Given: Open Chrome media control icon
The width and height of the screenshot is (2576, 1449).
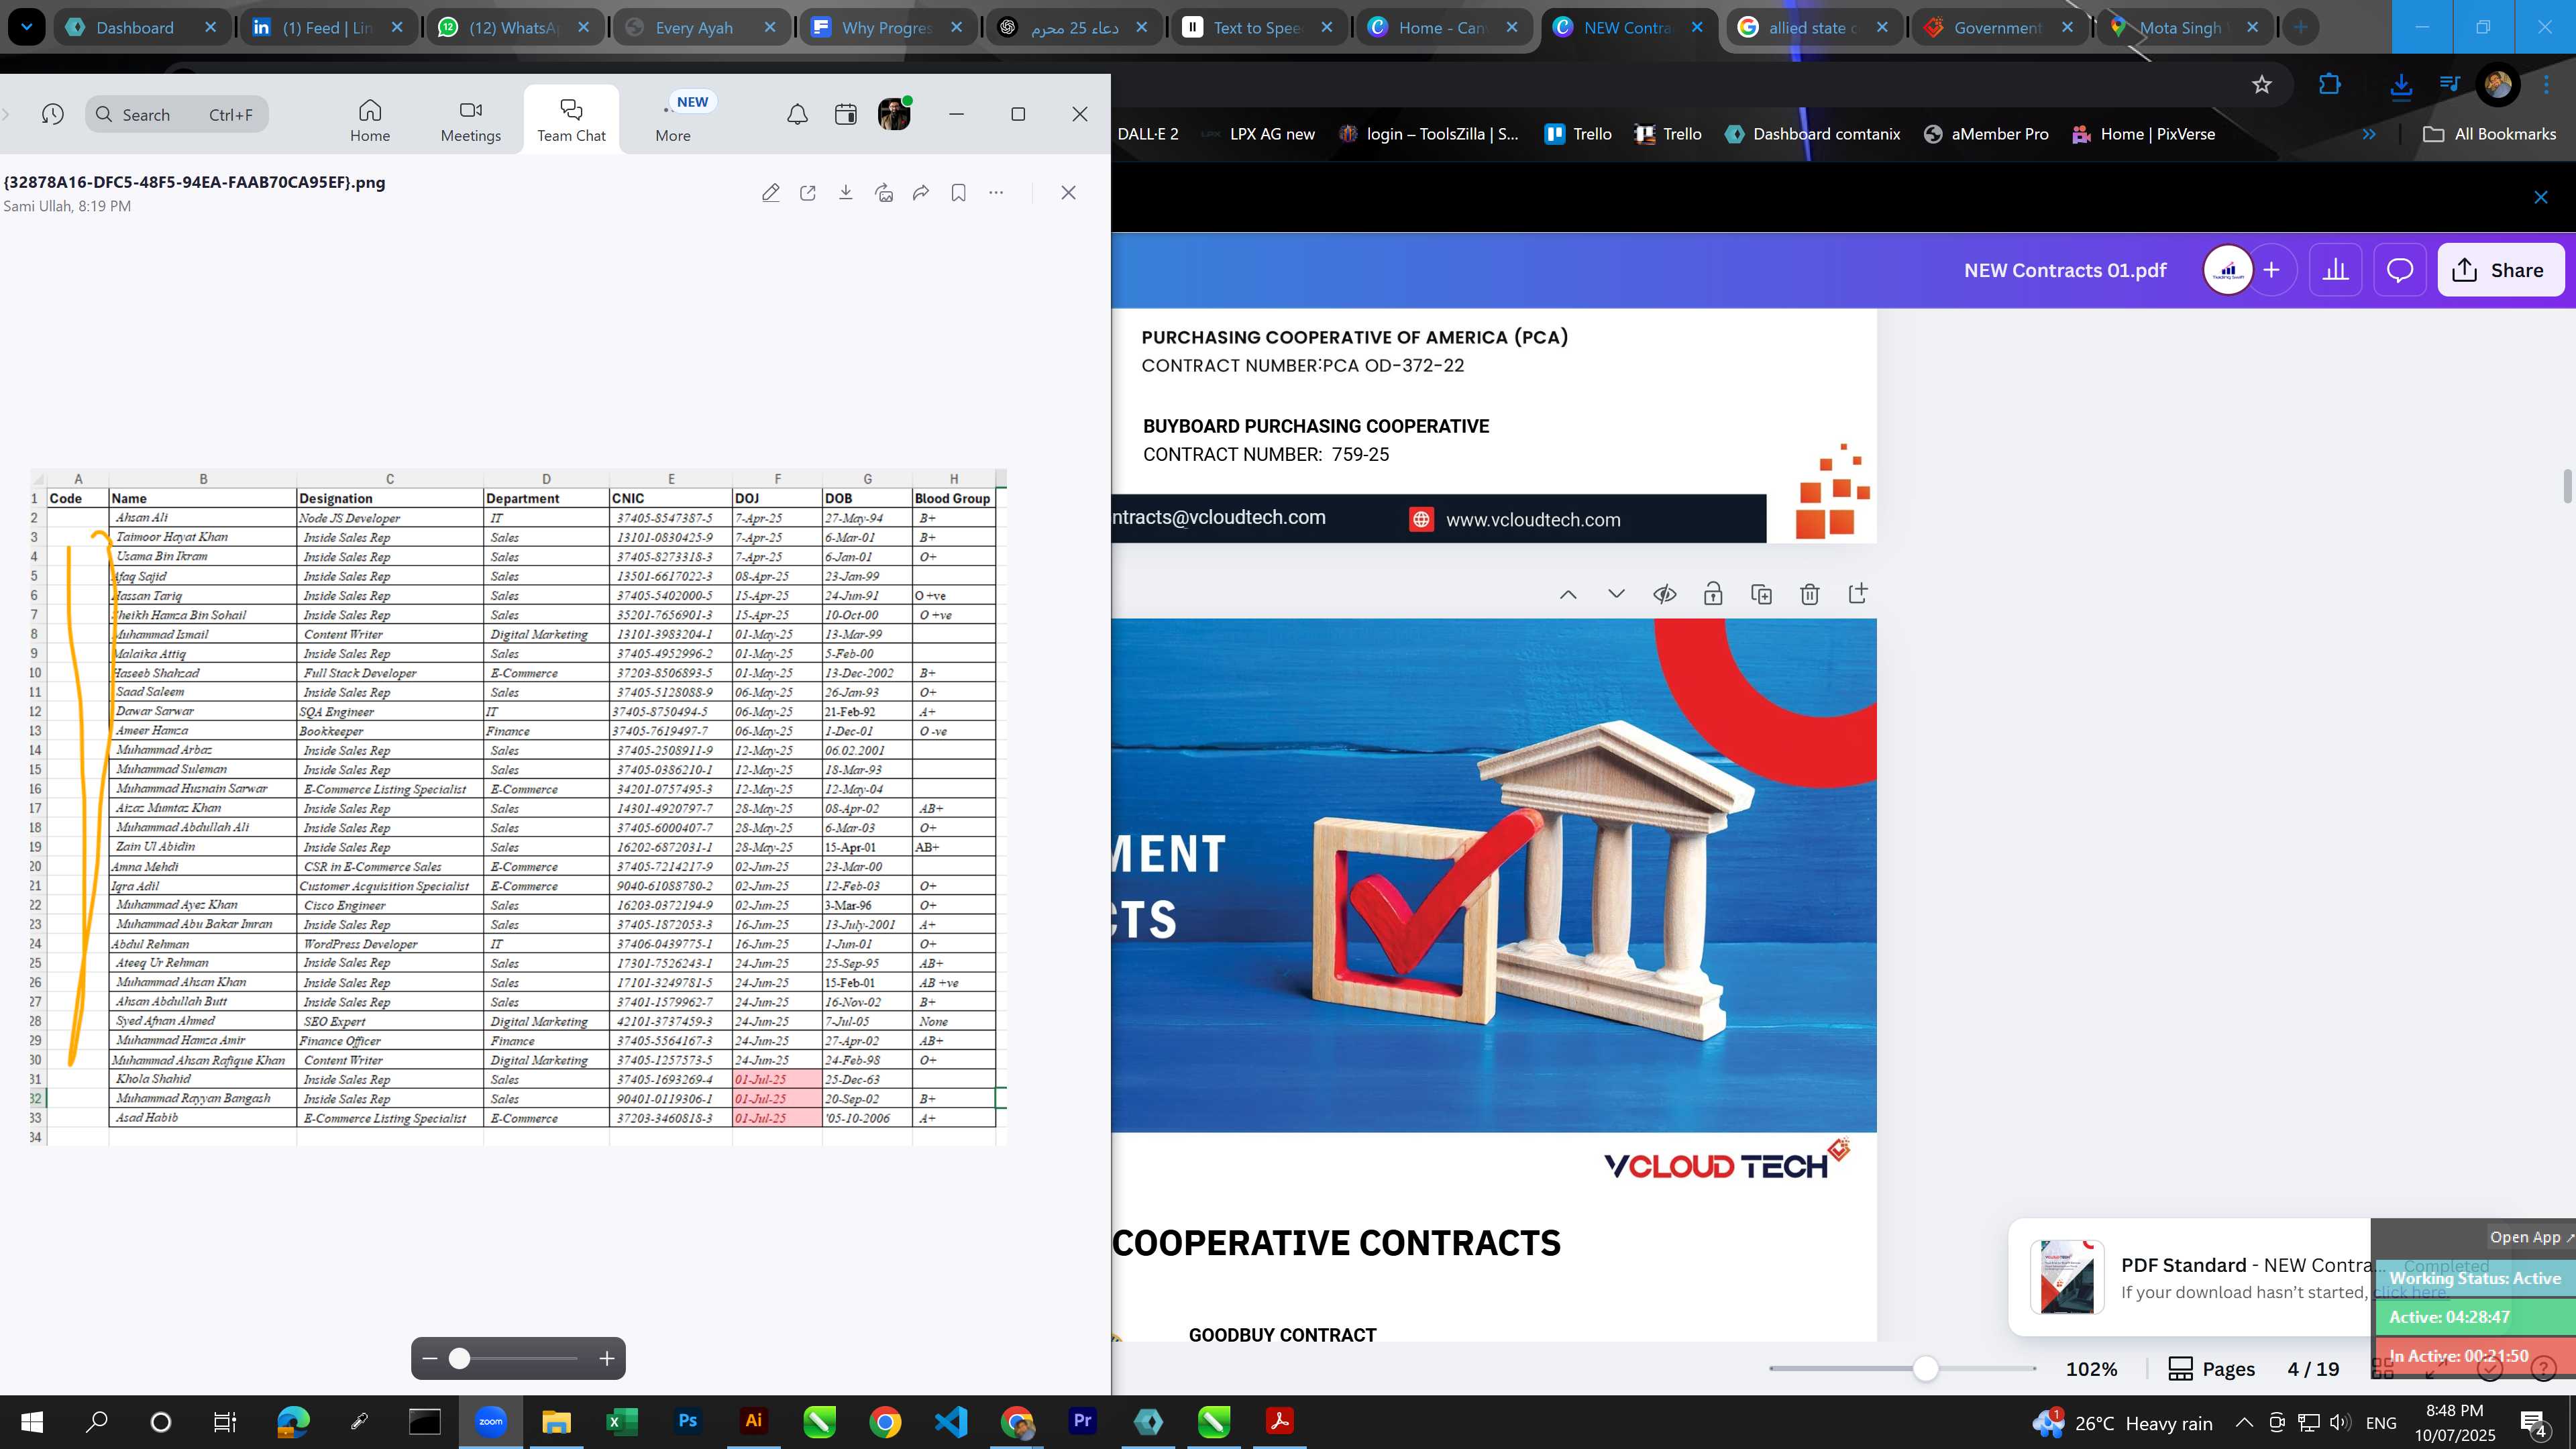Looking at the screenshot, I should click(x=2449, y=85).
